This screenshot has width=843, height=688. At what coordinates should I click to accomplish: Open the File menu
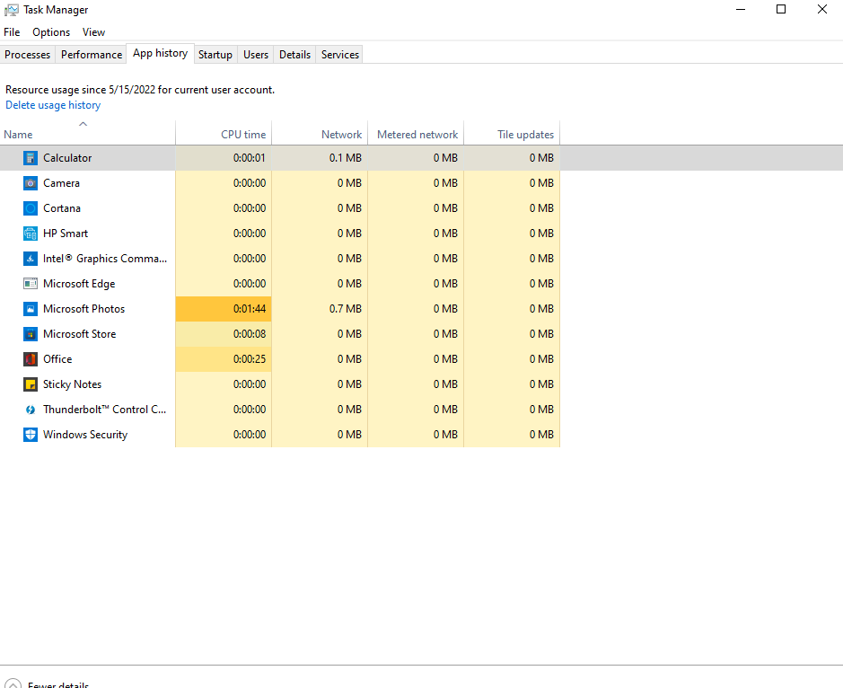pyautogui.click(x=12, y=32)
